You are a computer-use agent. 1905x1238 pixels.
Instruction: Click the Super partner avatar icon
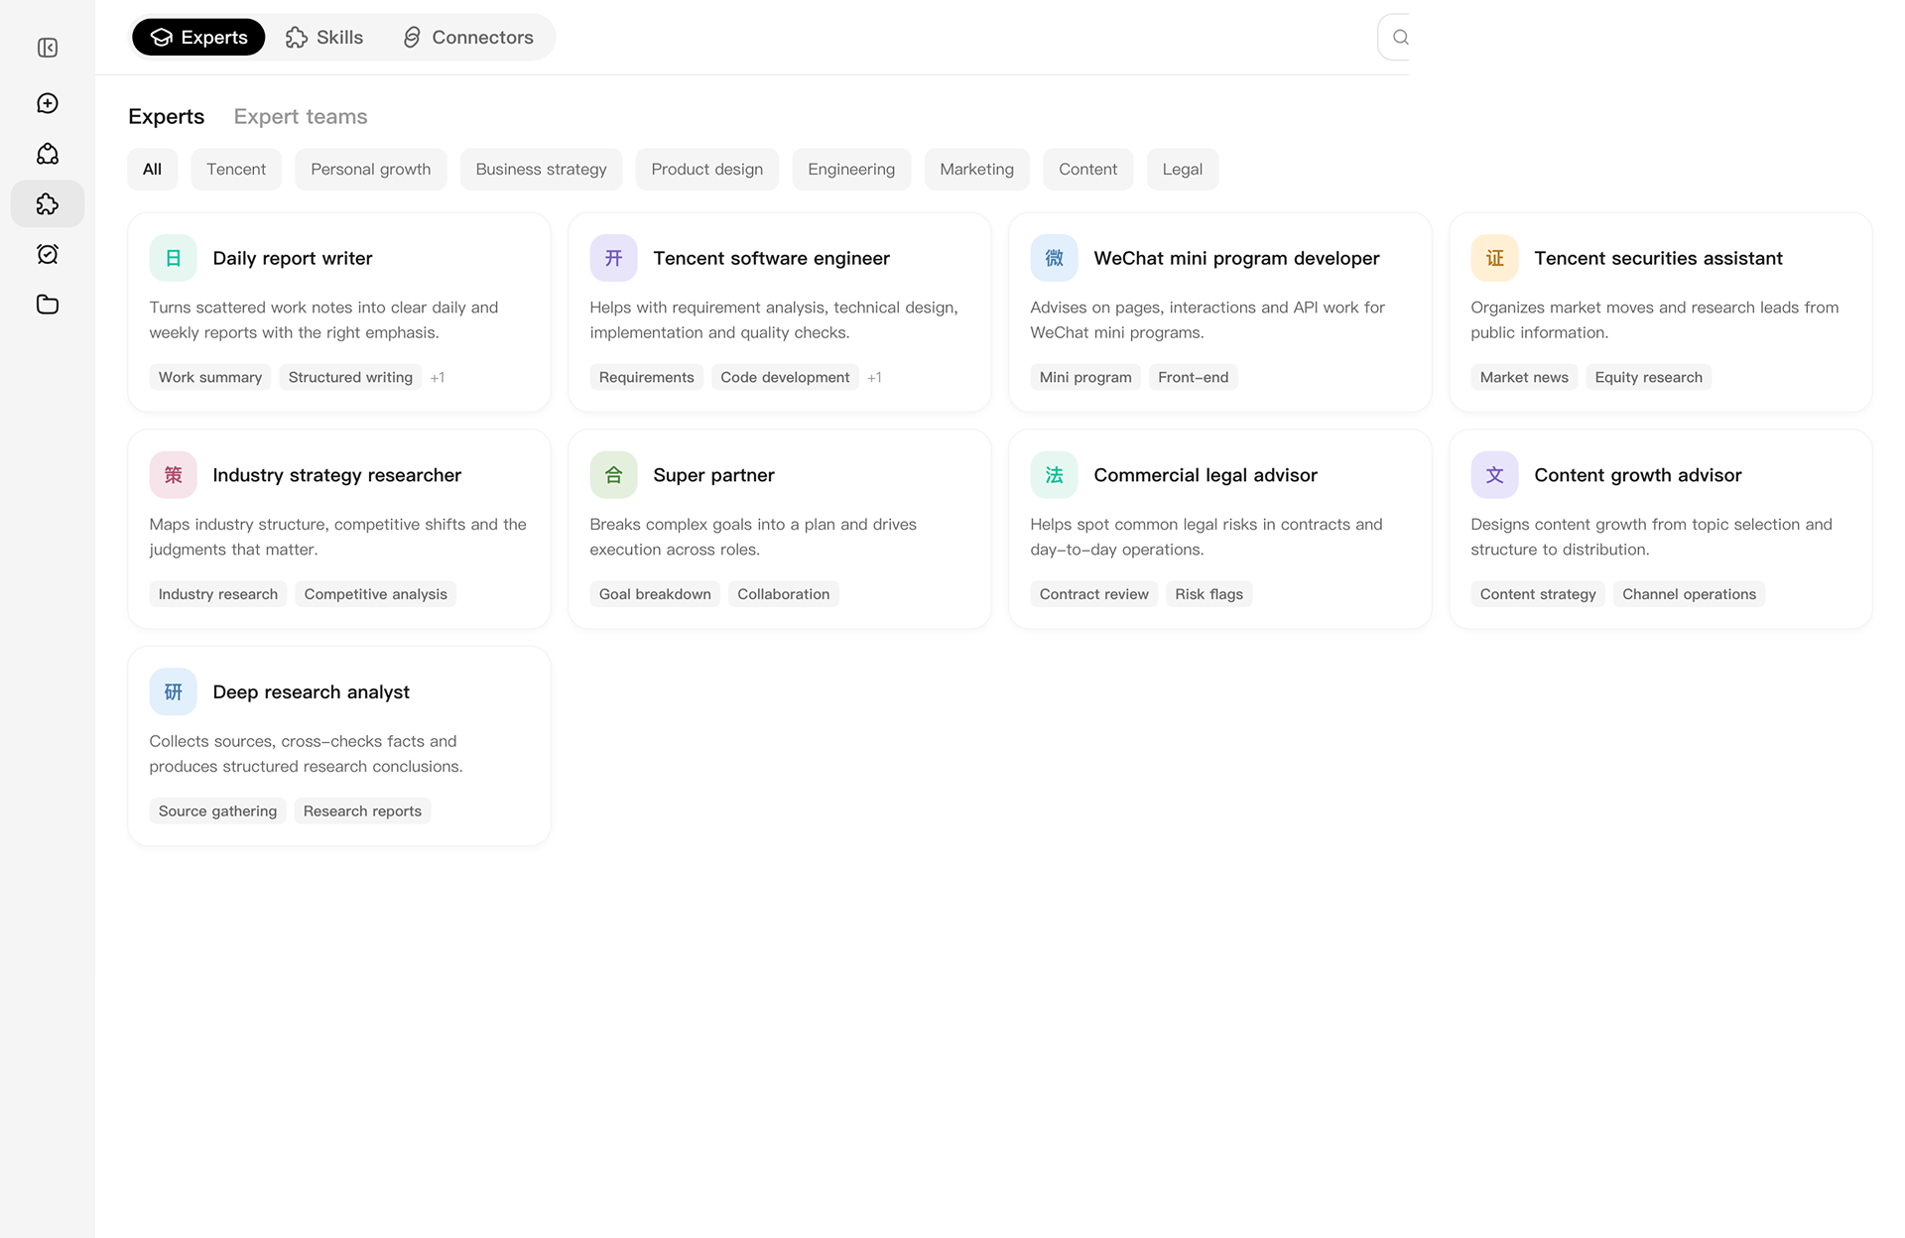pos(614,475)
